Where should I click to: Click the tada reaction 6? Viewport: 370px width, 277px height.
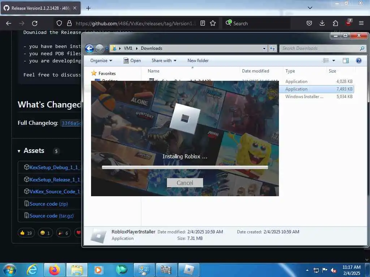[x=64, y=233]
